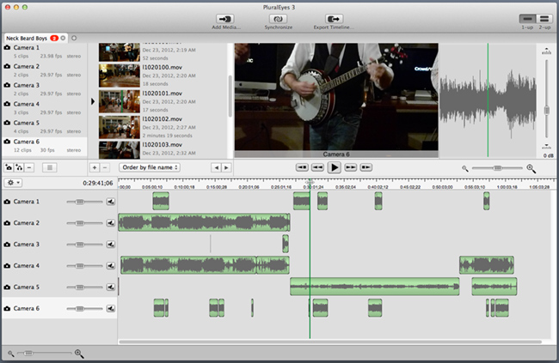559x363 pixels.
Task: Zoom in the timeline with magnifier icon
Action: [x=79, y=353]
